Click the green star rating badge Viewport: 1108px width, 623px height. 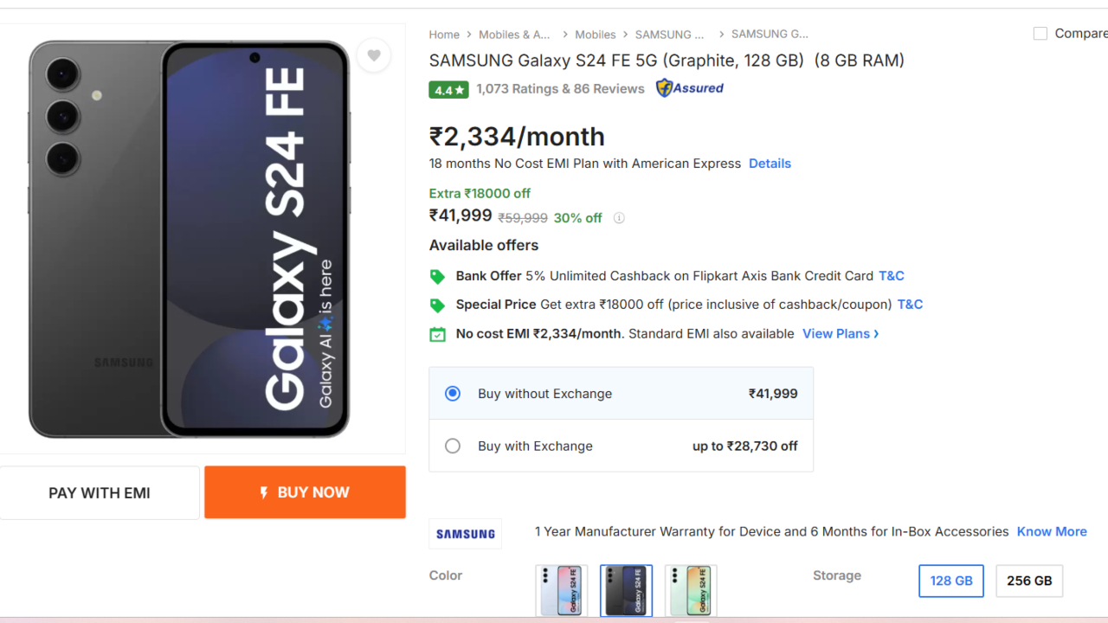[448, 90]
